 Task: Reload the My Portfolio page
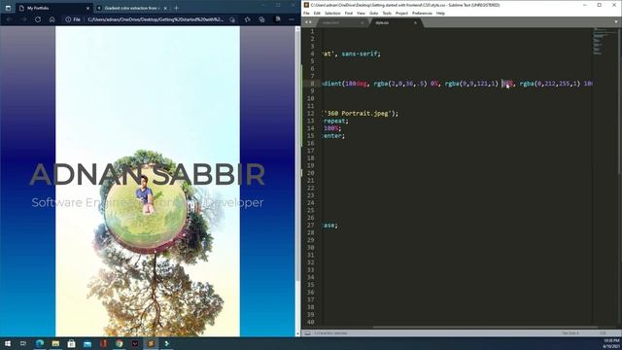[38, 19]
